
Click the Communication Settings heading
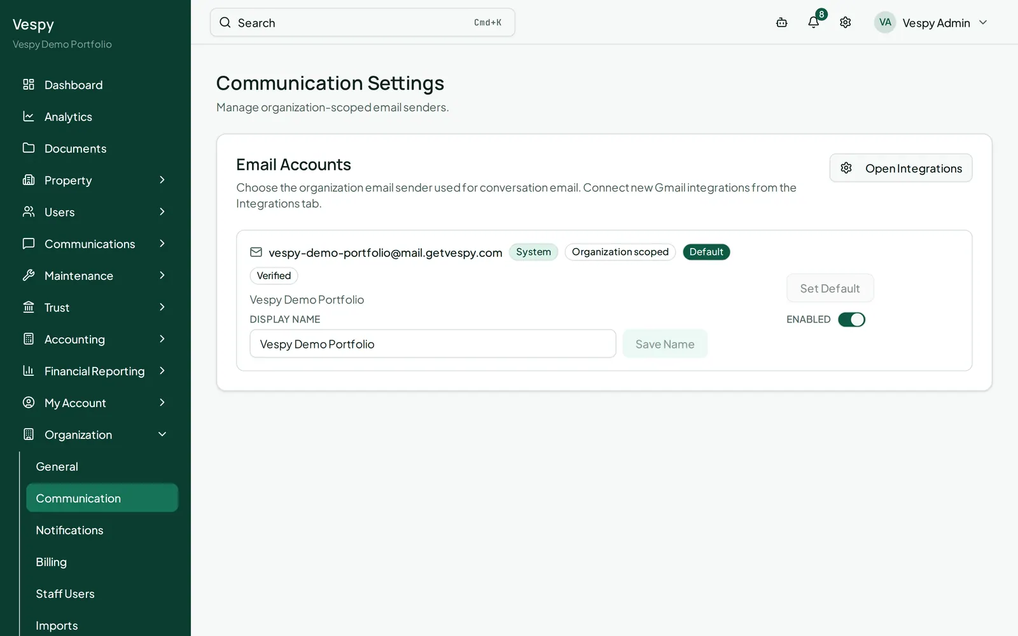pos(330,83)
